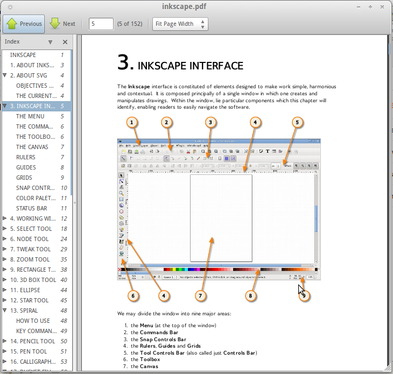The width and height of the screenshot is (393, 374).
Task: Jump to the STATUS BAR section
Action: point(37,208)
